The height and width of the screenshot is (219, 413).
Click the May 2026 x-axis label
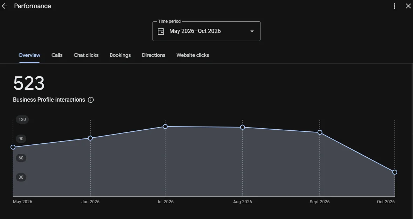(x=22, y=201)
